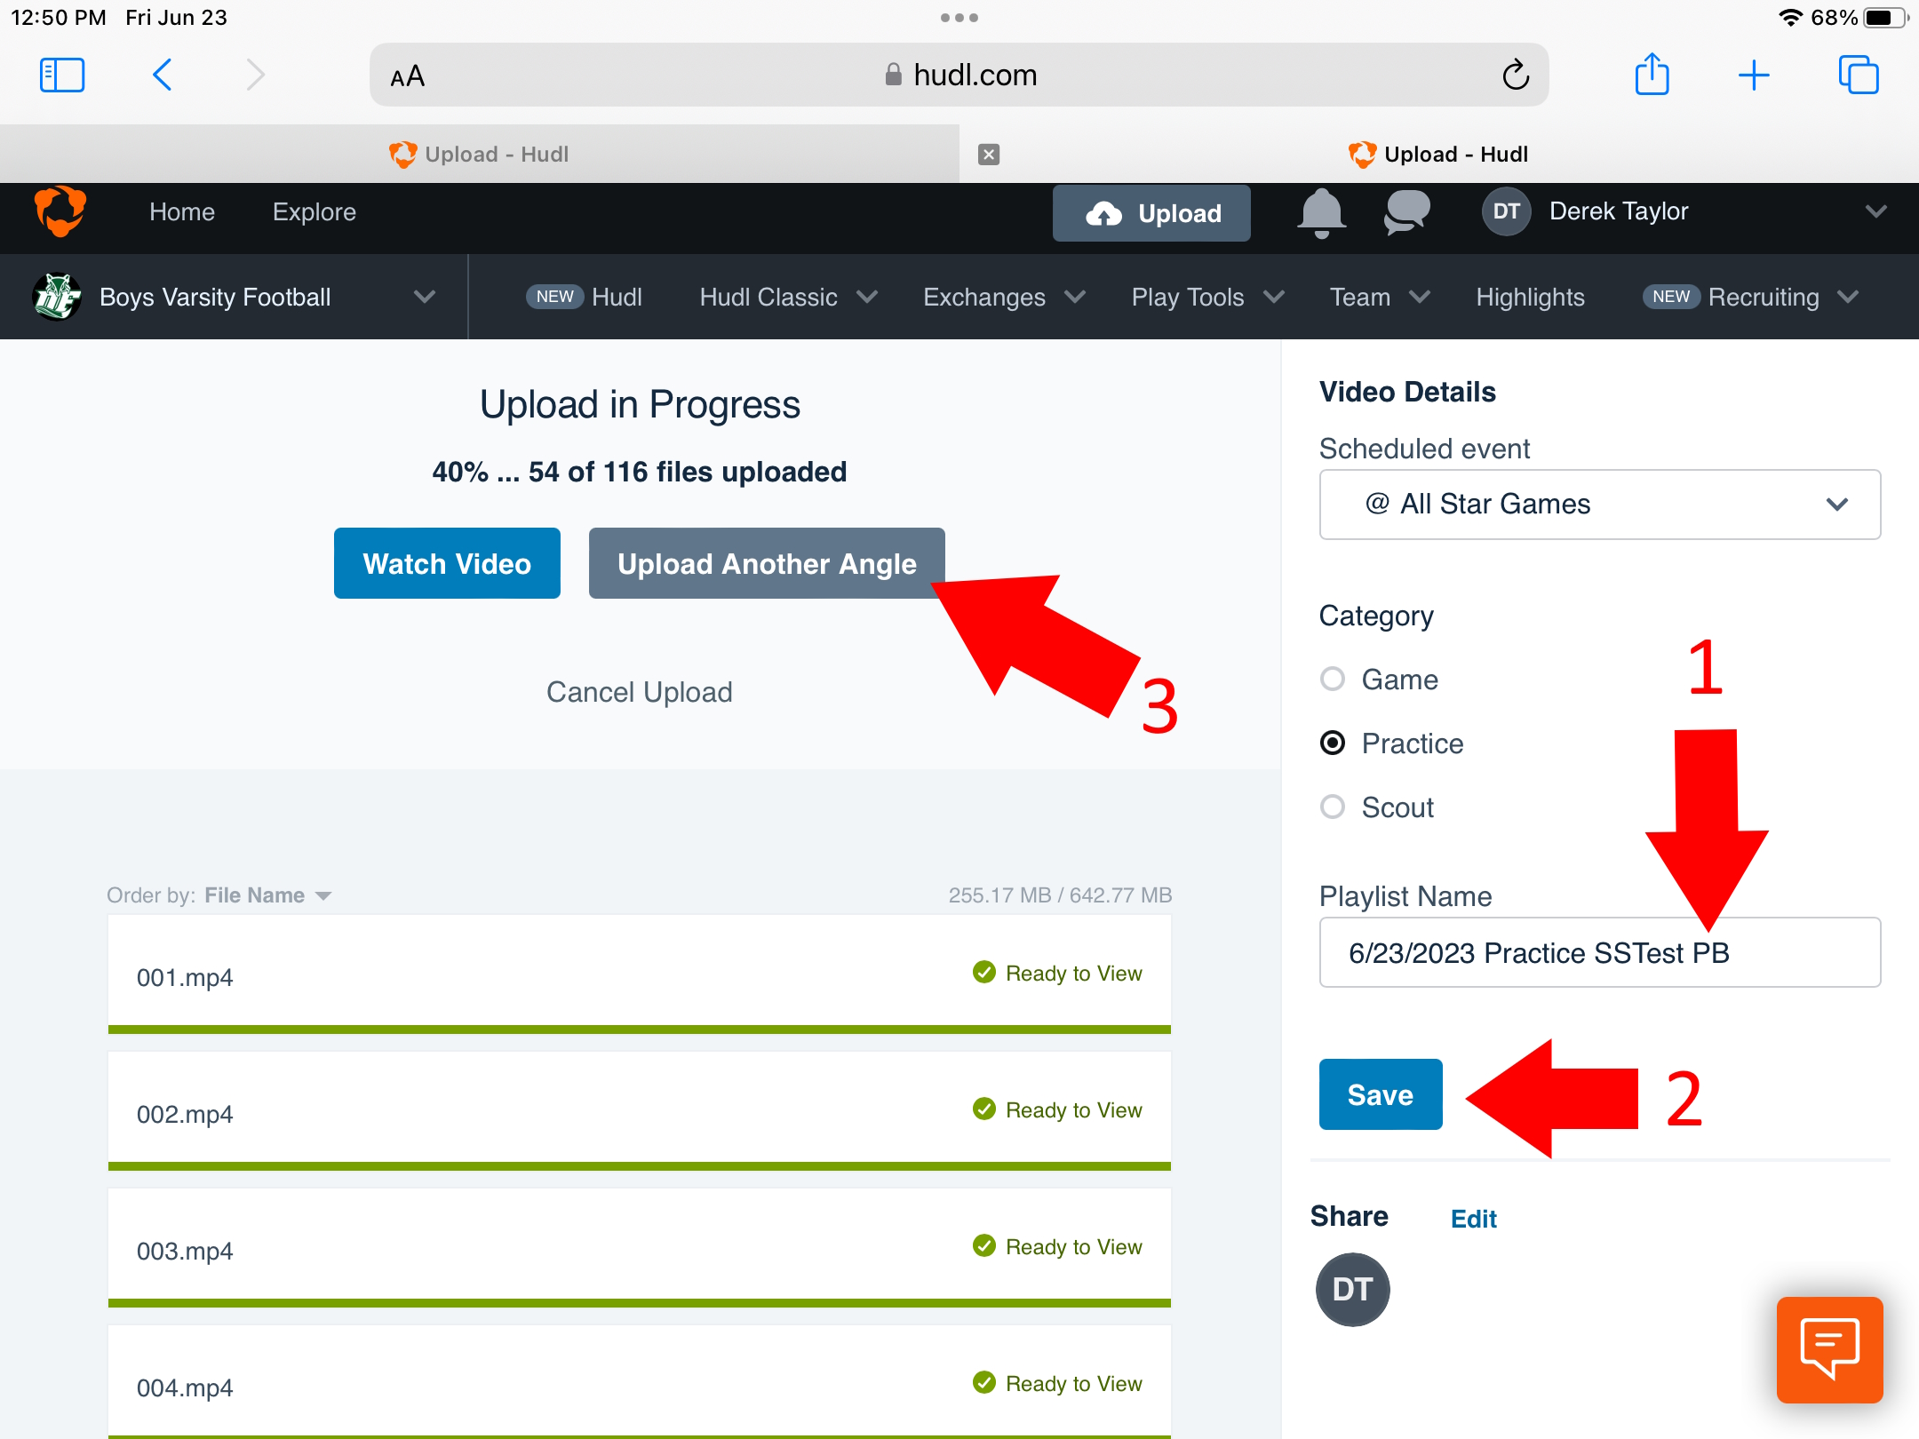The width and height of the screenshot is (1919, 1439).
Task: Open the Play Tools dropdown menu
Action: (x=1208, y=297)
